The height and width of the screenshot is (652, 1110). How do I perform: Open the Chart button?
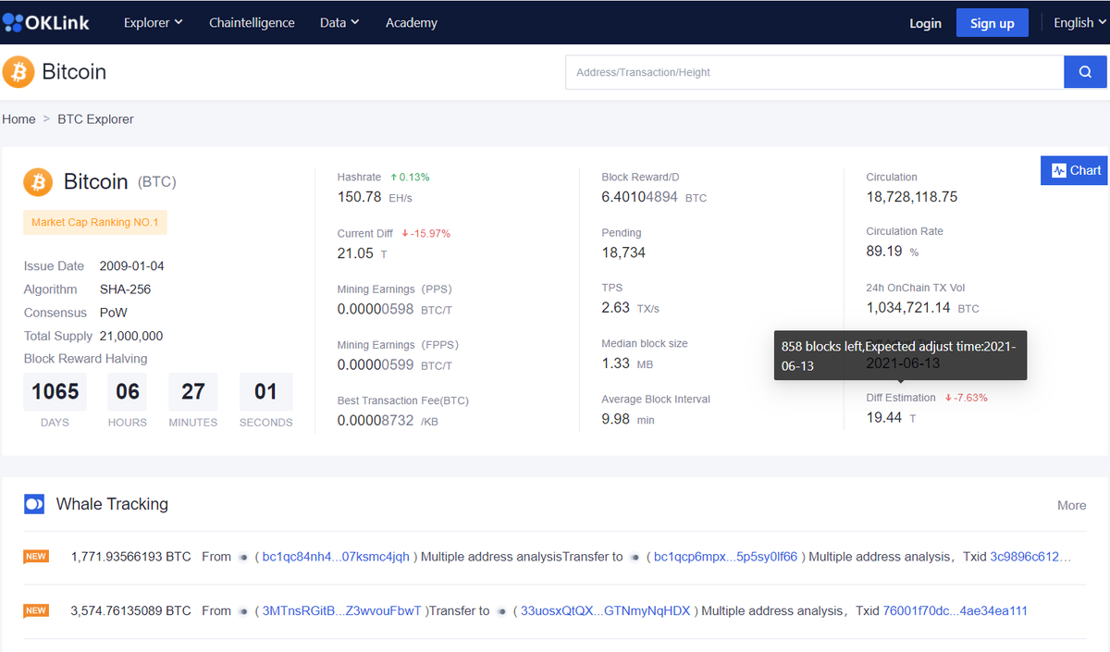1075,170
